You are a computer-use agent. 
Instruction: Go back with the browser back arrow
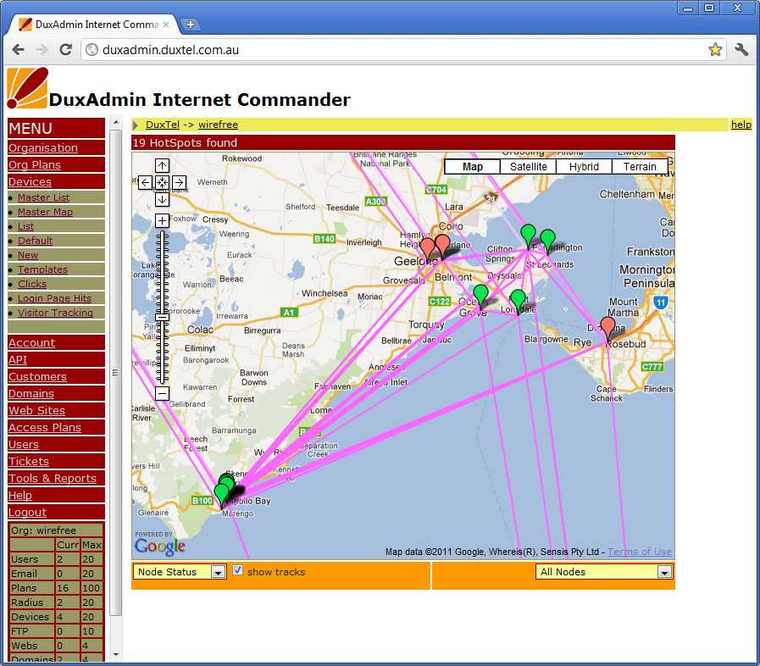click(19, 49)
